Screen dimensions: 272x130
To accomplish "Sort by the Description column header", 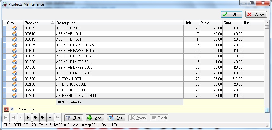I will click(119, 23).
